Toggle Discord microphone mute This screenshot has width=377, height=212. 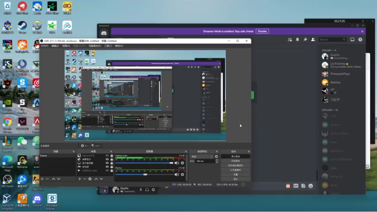click(141, 190)
